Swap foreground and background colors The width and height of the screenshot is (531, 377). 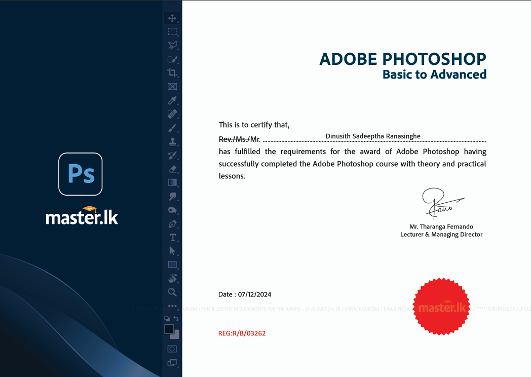tap(176, 318)
